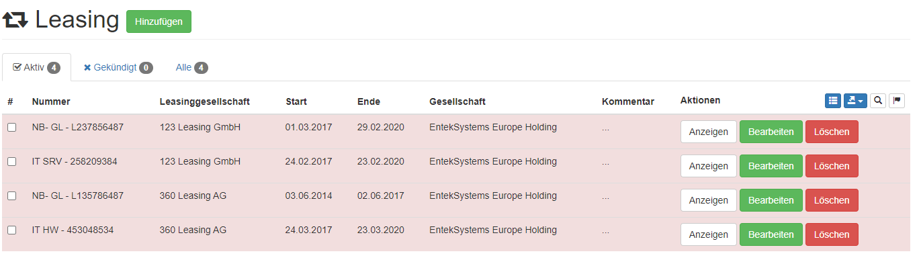The width and height of the screenshot is (919, 262).
Task: Open the export dropdown button
Action: pyautogui.click(x=855, y=101)
